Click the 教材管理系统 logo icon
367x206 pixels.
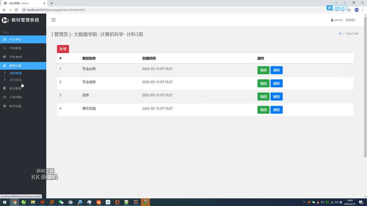click(5, 20)
